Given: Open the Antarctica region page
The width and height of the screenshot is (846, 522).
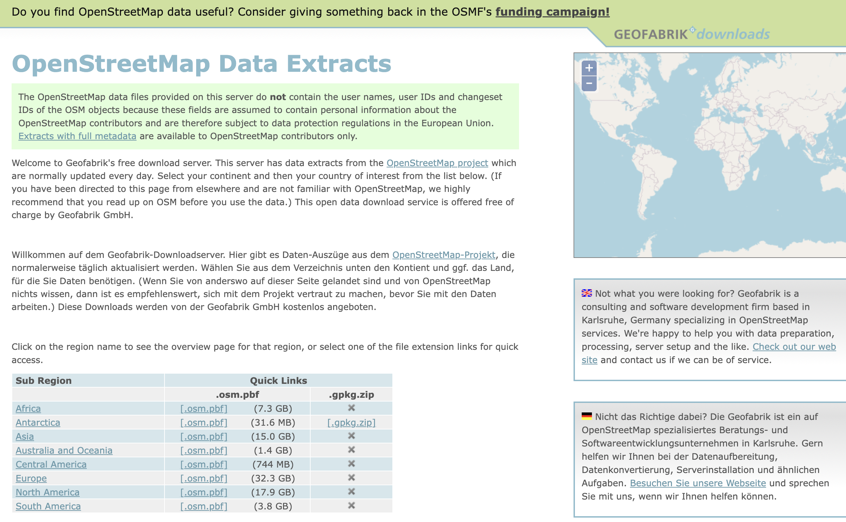Looking at the screenshot, I should pos(38,423).
